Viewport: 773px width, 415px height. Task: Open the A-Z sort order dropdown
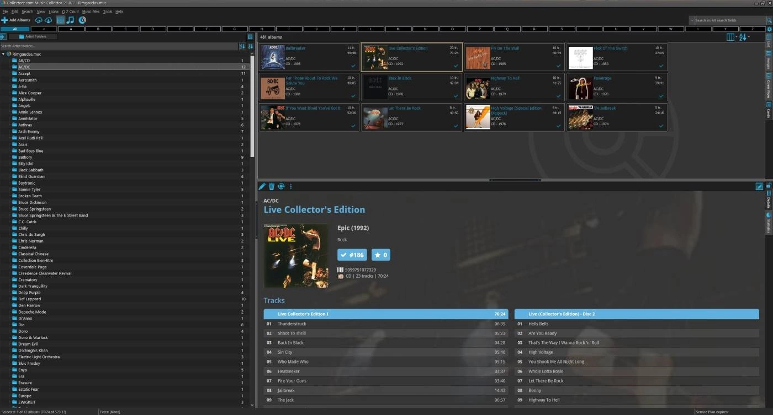point(744,37)
